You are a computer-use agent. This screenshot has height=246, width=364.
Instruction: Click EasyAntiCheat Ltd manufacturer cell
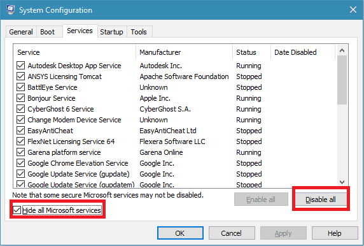tap(168, 131)
